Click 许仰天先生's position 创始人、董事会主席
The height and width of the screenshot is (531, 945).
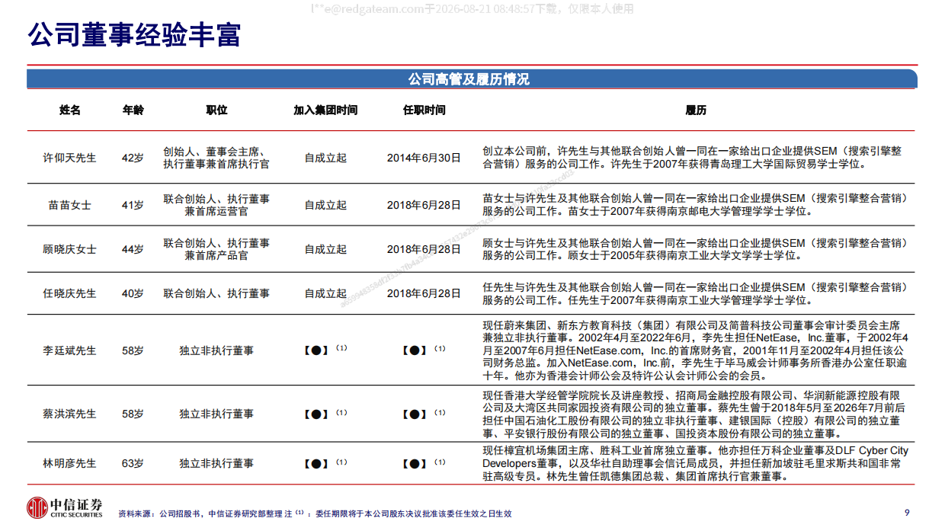click(216, 152)
